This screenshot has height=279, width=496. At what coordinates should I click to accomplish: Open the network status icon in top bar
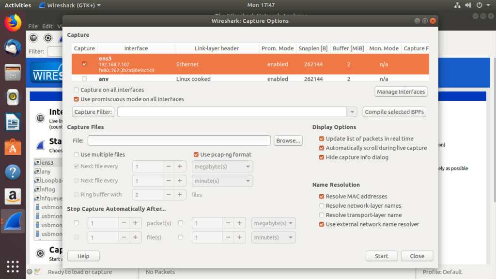pos(457,5)
